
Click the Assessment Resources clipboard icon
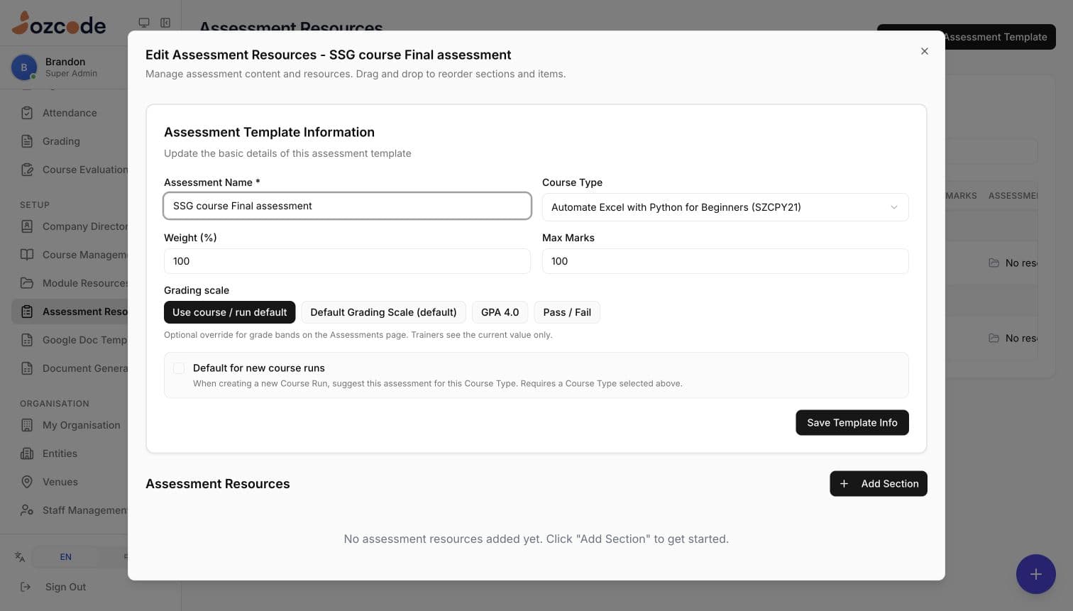pos(27,312)
